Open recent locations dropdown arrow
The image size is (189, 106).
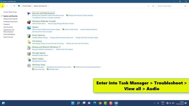[11, 6]
